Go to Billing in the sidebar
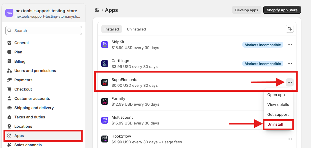The image size is (311, 148). coord(20,61)
